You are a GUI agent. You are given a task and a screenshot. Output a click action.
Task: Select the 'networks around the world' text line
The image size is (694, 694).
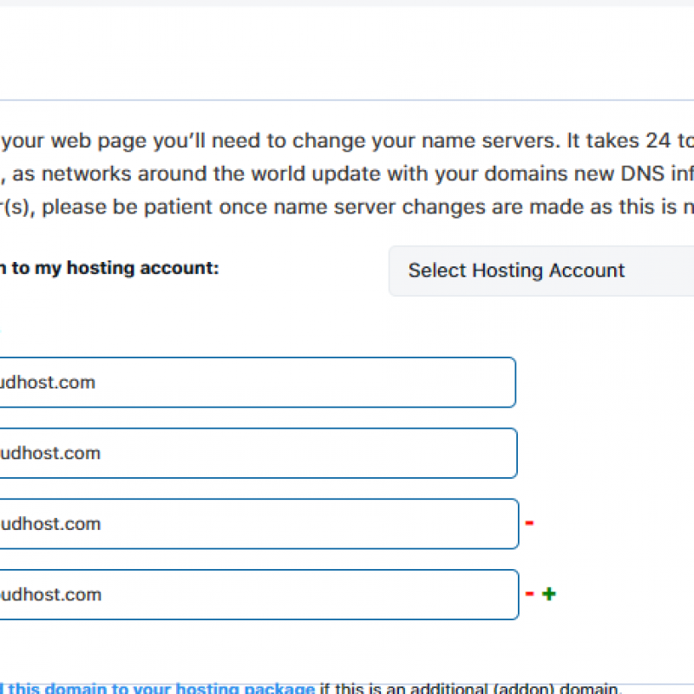coord(347,174)
